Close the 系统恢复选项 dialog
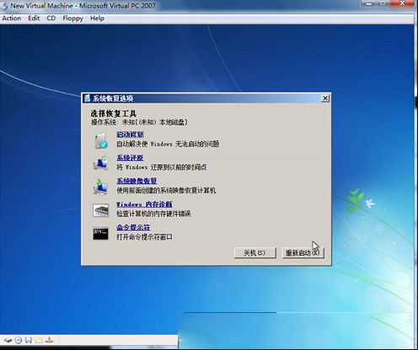Viewport: 418px width, 350px height. point(325,98)
